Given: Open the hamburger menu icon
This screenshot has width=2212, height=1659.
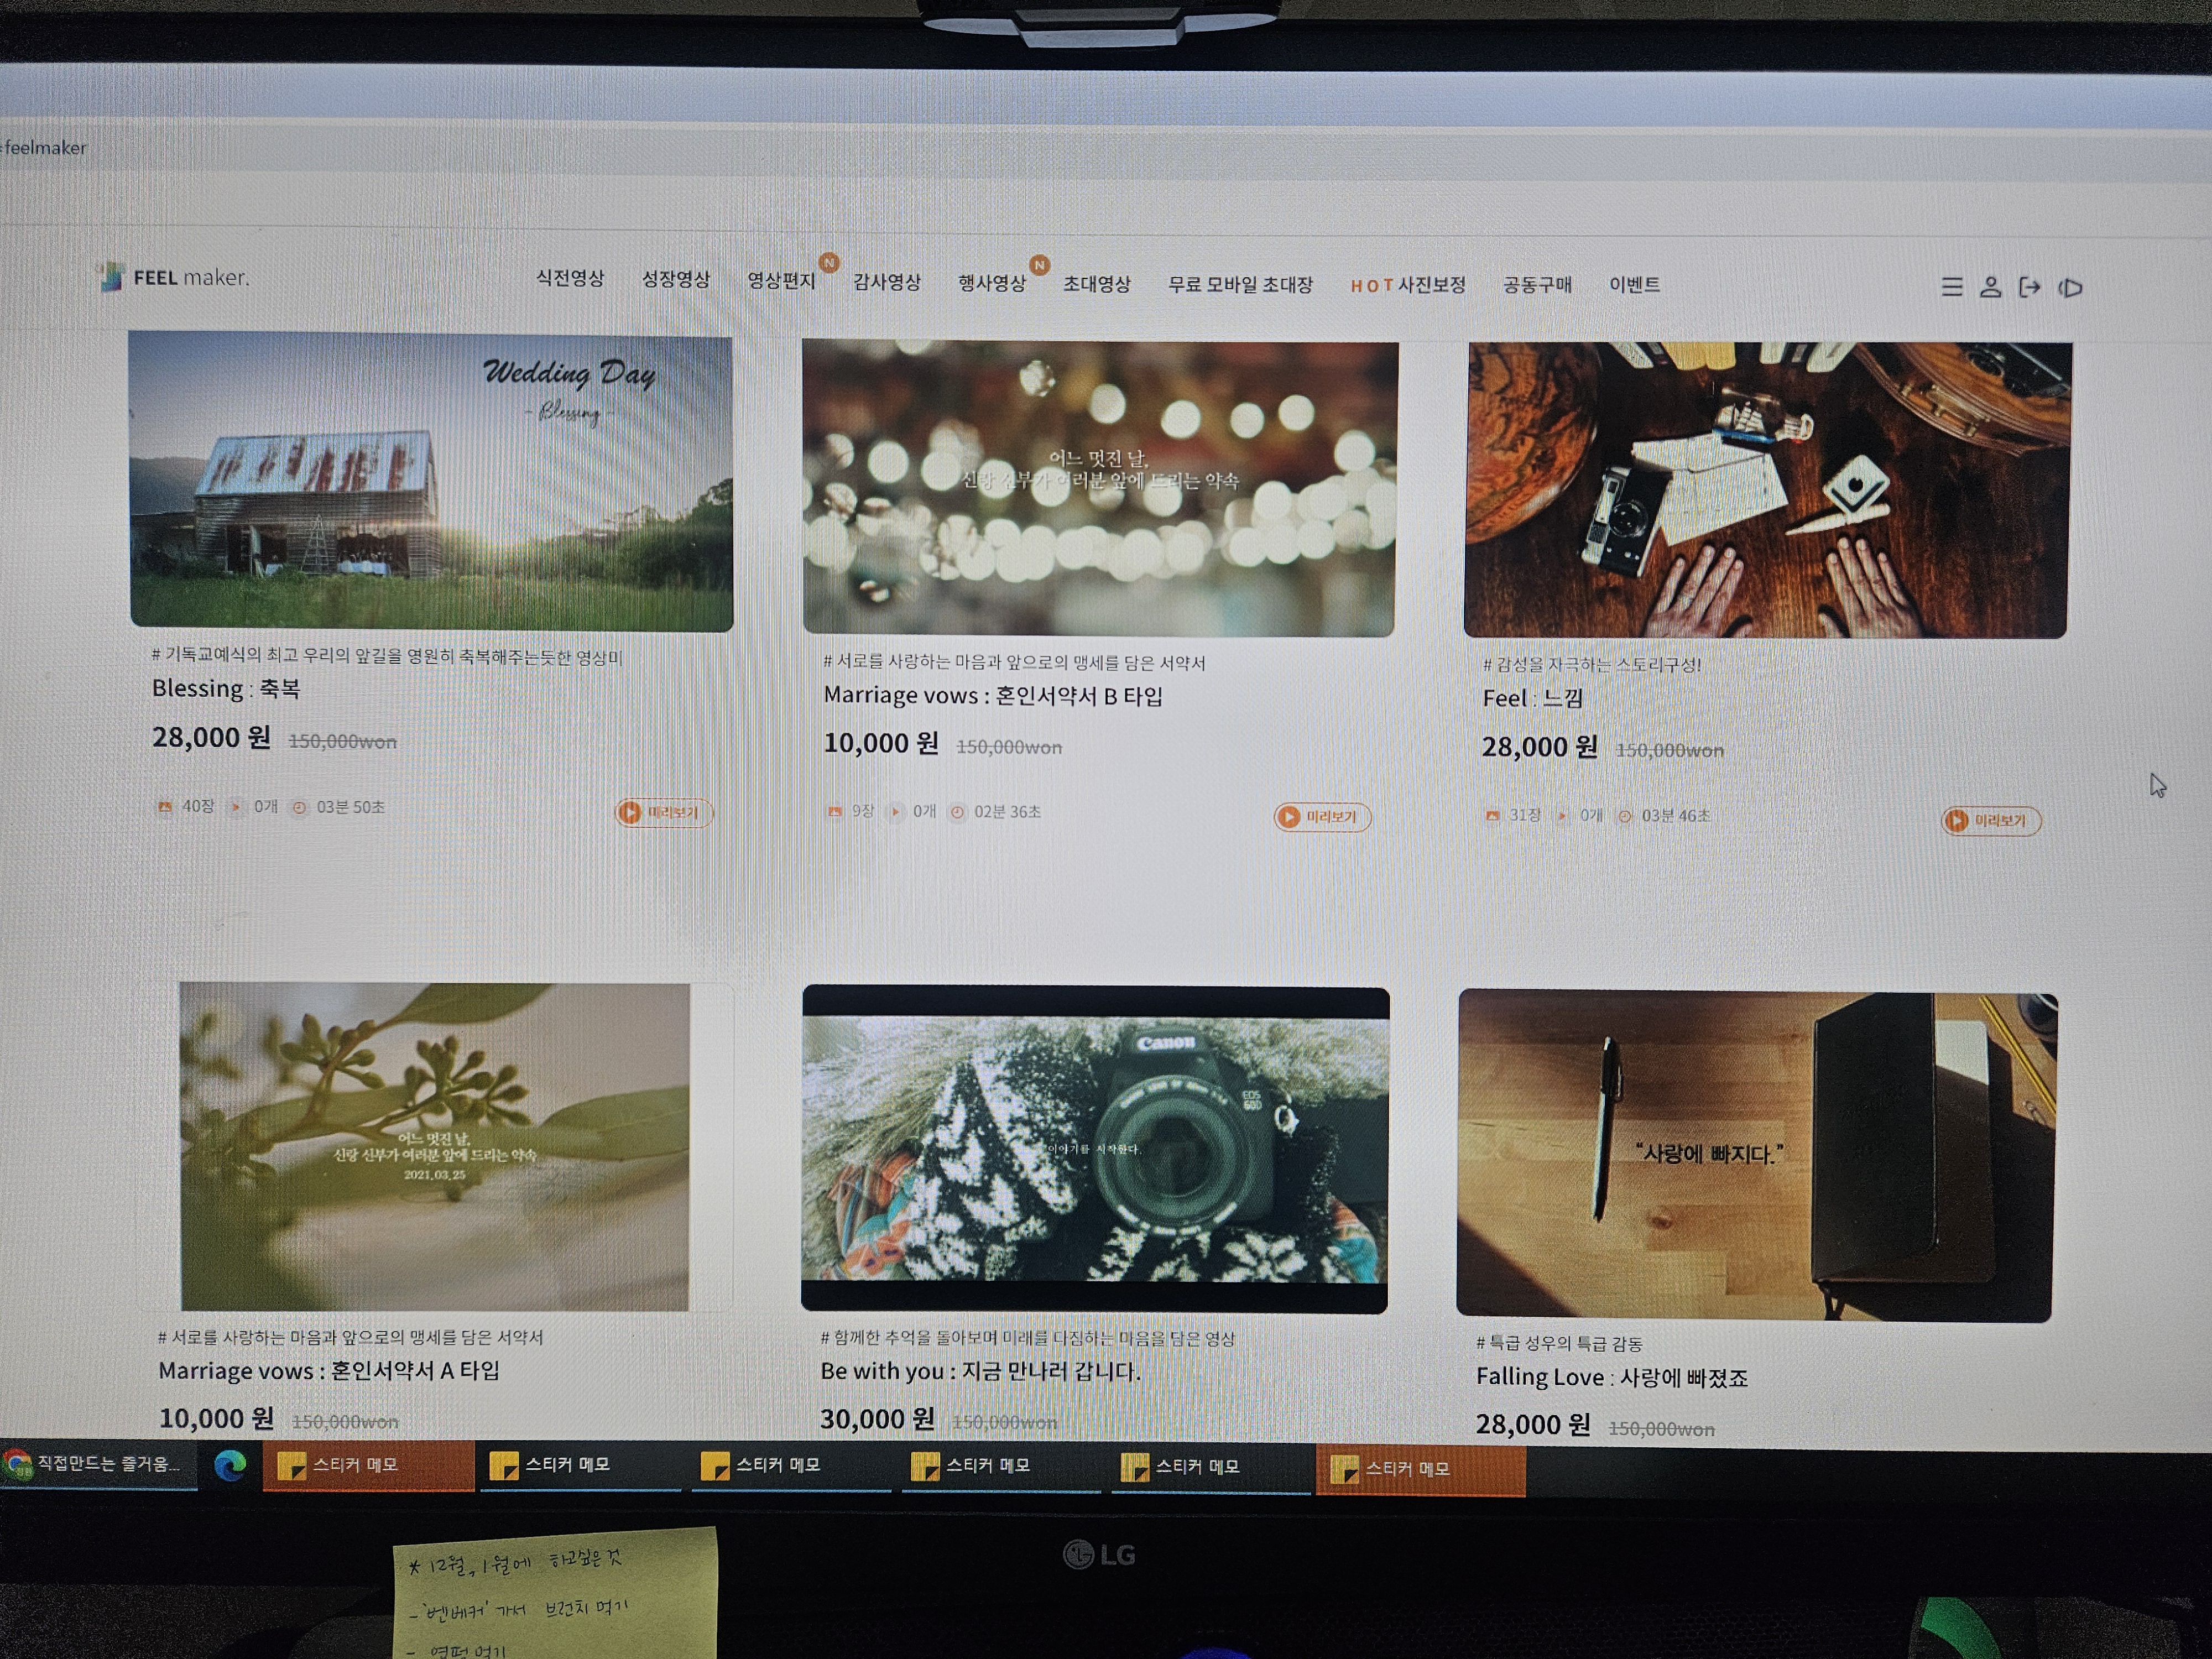Looking at the screenshot, I should coord(1951,287).
